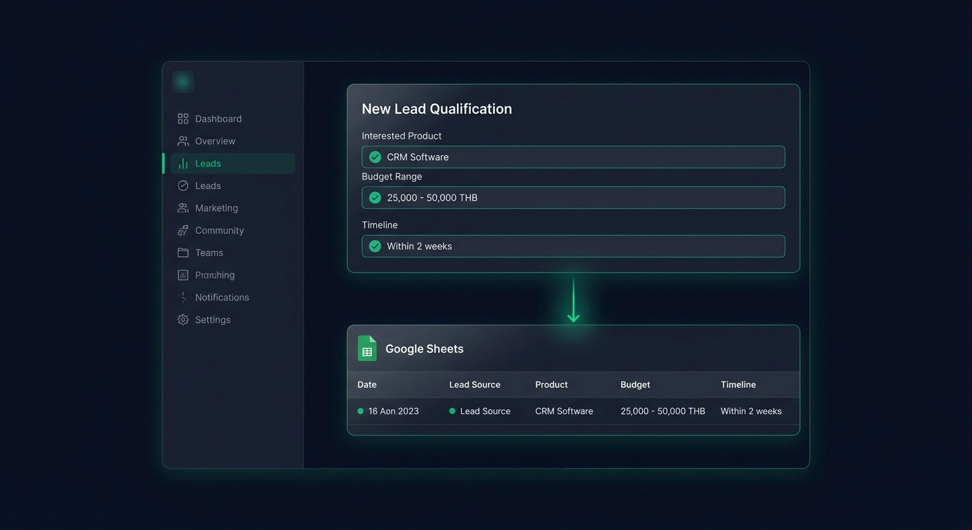Click the green Google Sheets file icon
Screen dimensions: 972x530
[367, 349]
